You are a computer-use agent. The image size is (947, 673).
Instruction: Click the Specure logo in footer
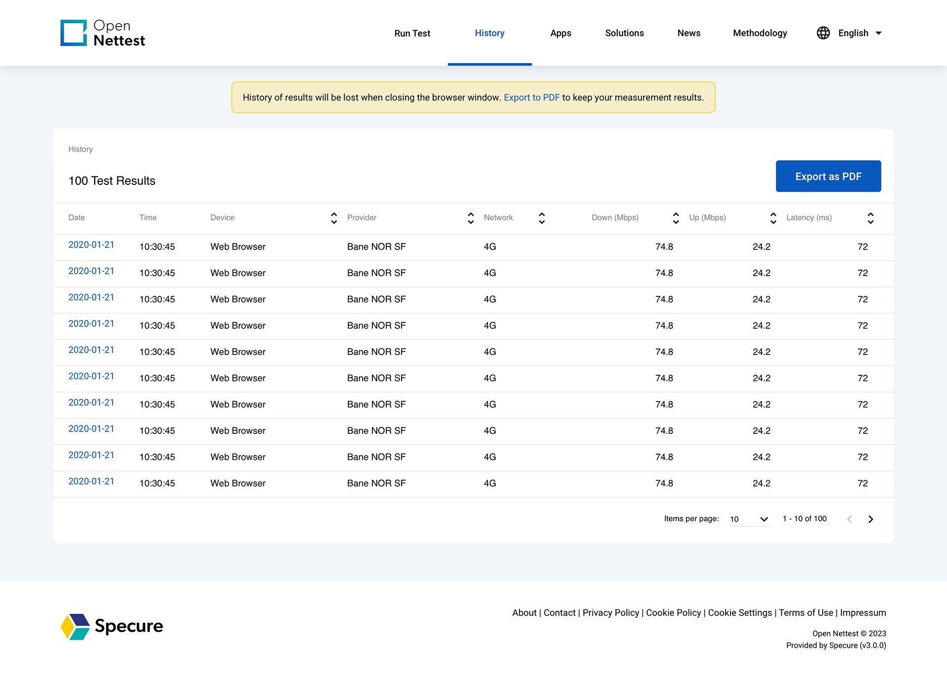click(112, 626)
